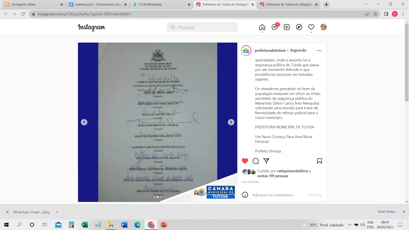Bookmark this page with star icon

pyautogui.click(x=375, y=14)
